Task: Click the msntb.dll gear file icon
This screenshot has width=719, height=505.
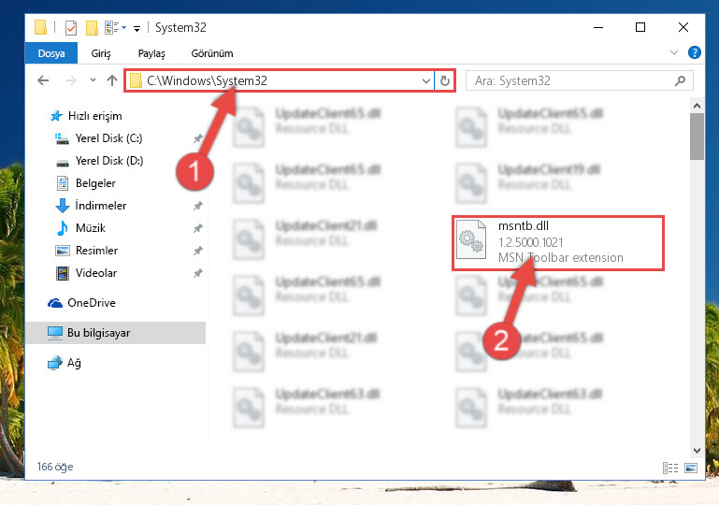Action: [471, 240]
